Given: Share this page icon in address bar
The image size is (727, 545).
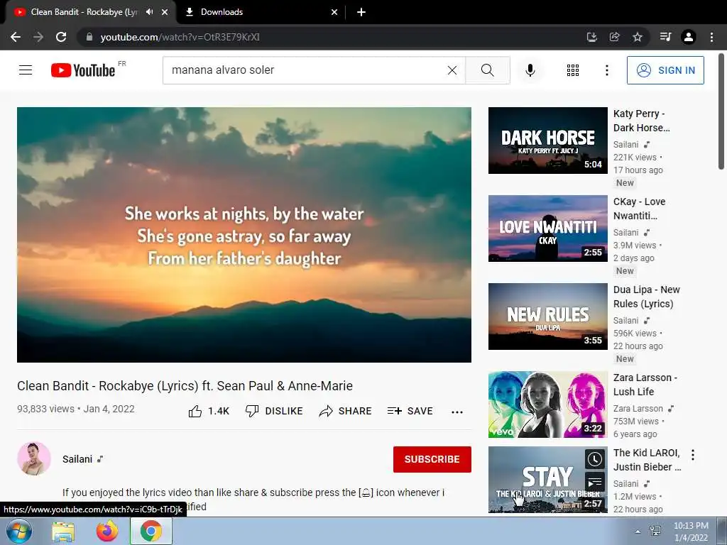Looking at the screenshot, I should pyautogui.click(x=614, y=37).
